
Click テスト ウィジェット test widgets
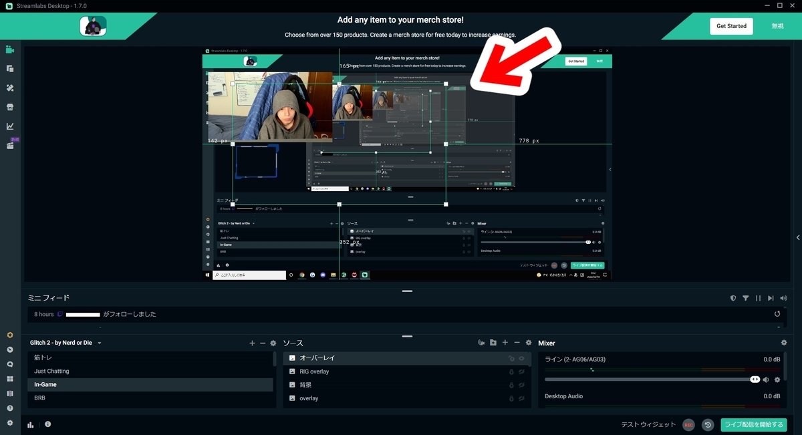click(648, 424)
